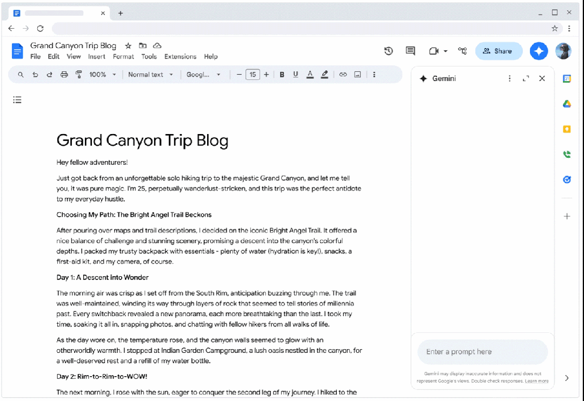This screenshot has height=401, width=584.
Task: Open the comments icon
Action: tap(410, 51)
